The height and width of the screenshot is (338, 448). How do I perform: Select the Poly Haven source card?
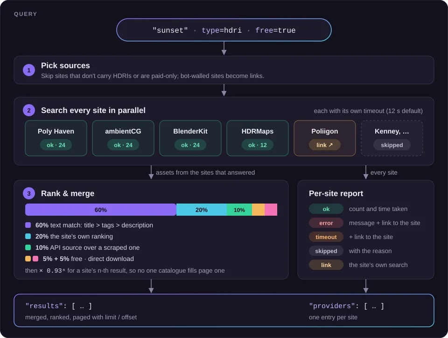(56, 138)
